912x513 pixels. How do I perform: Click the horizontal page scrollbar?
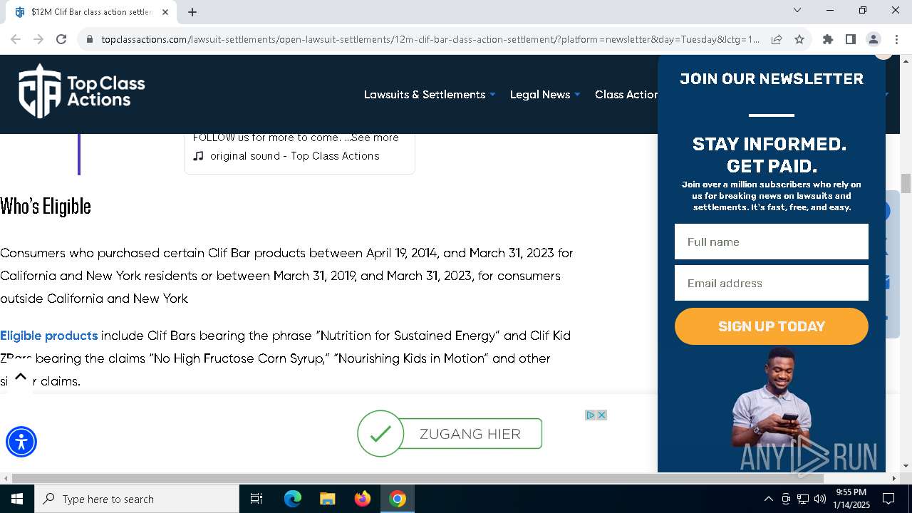click(x=418, y=478)
